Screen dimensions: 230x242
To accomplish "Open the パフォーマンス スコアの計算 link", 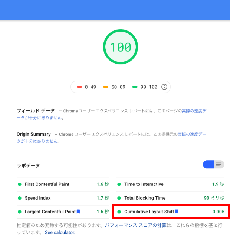I will click(135, 225).
